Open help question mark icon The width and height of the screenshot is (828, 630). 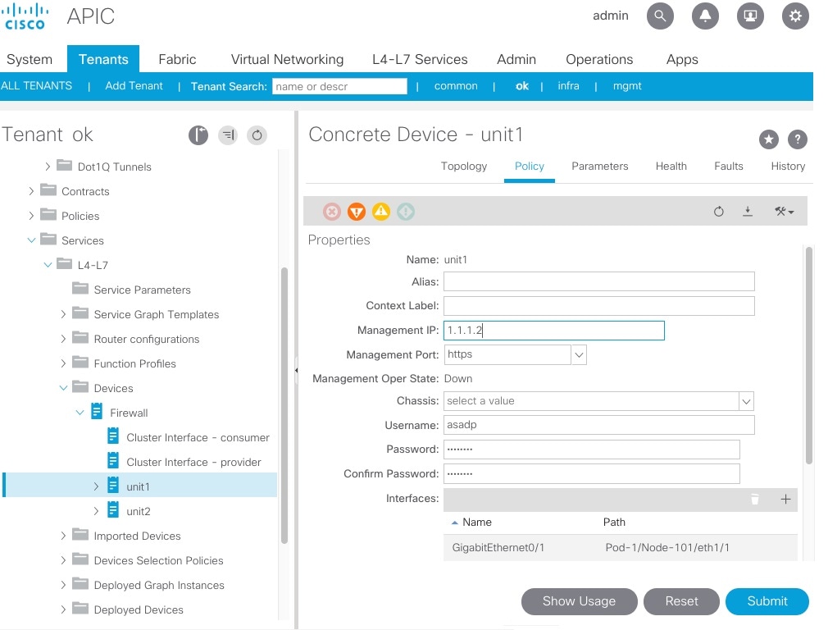pyautogui.click(x=798, y=139)
